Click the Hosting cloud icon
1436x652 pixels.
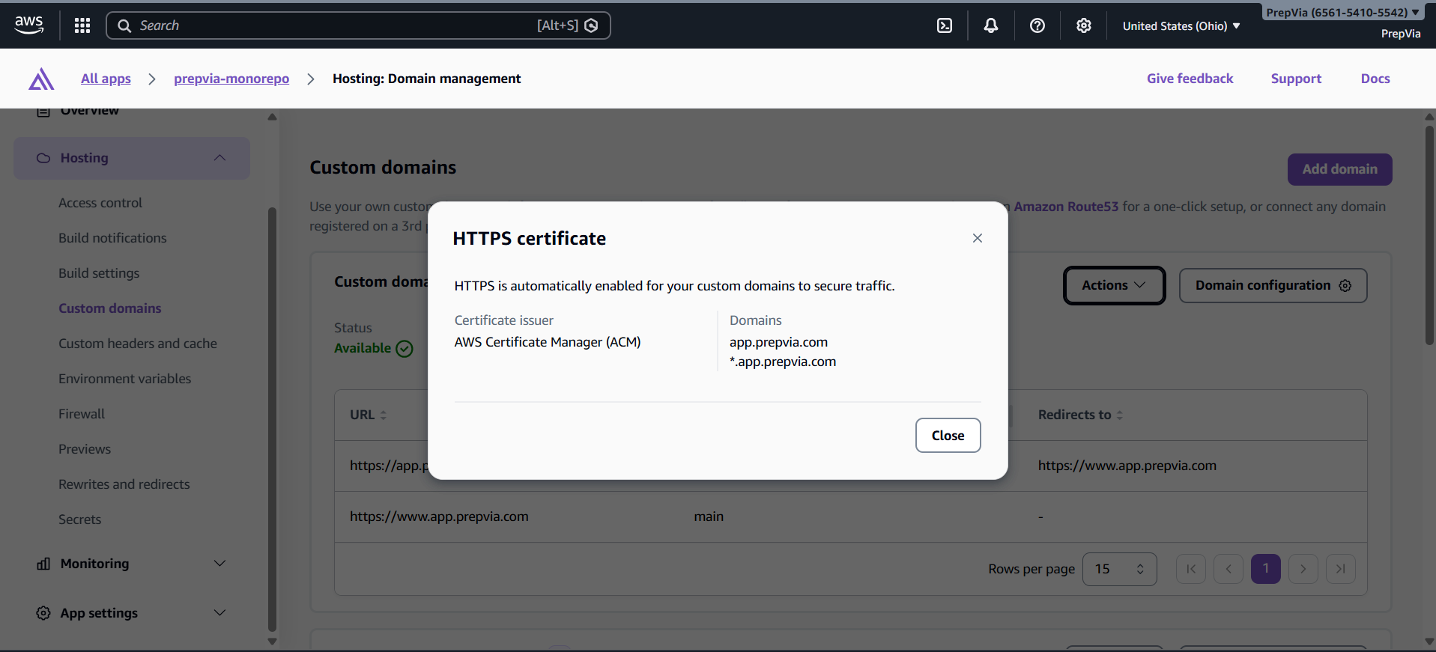(43, 158)
